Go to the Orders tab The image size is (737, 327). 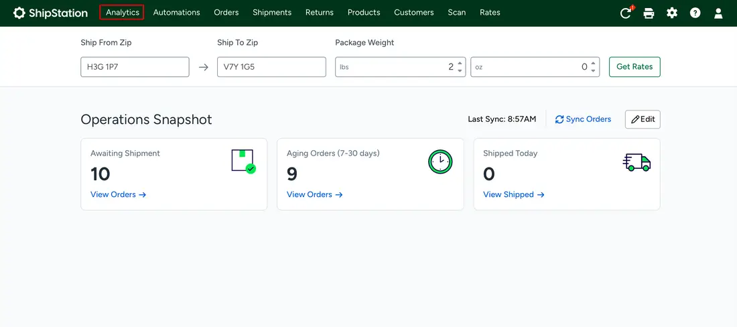pyautogui.click(x=226, y=12)
